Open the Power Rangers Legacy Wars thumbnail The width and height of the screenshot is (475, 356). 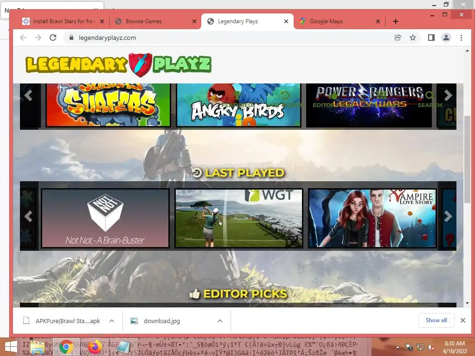(x=369, y=105)
